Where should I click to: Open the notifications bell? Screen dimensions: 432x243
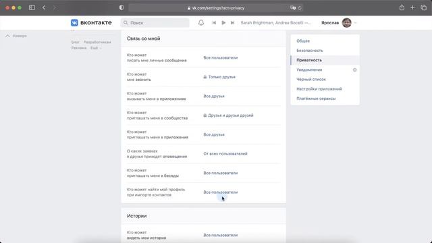(x=201, y=22)
